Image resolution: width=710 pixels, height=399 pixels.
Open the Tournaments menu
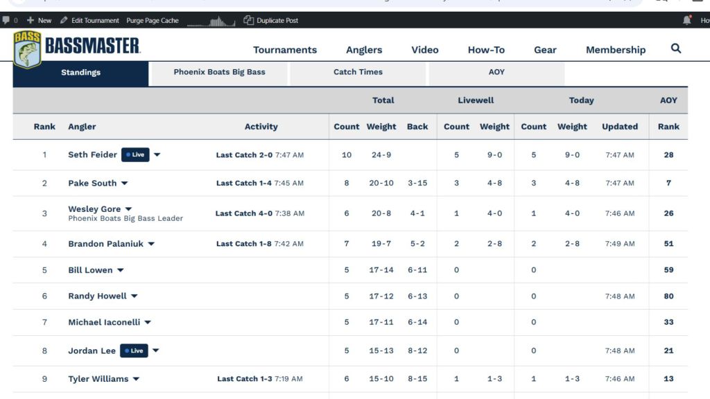point(285,50)
